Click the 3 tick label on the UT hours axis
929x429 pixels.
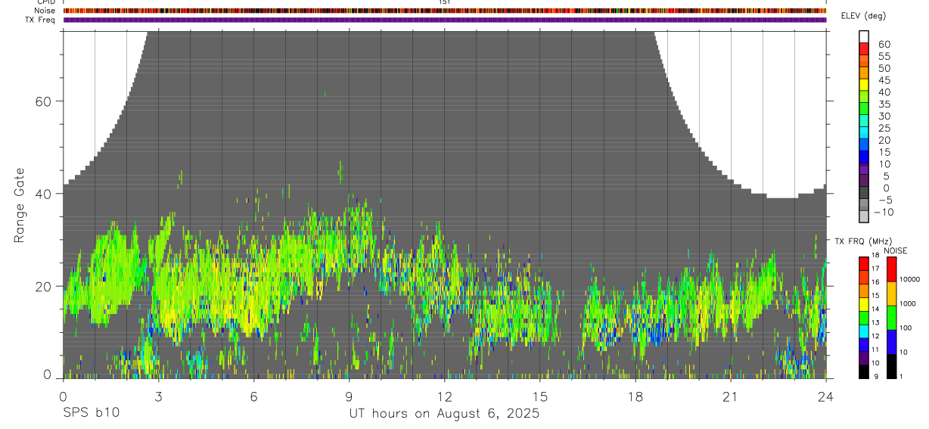point(158,396)
